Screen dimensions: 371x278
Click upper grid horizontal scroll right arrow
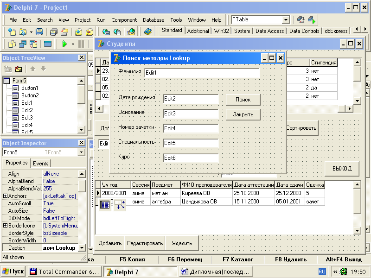tap(350, 109)
